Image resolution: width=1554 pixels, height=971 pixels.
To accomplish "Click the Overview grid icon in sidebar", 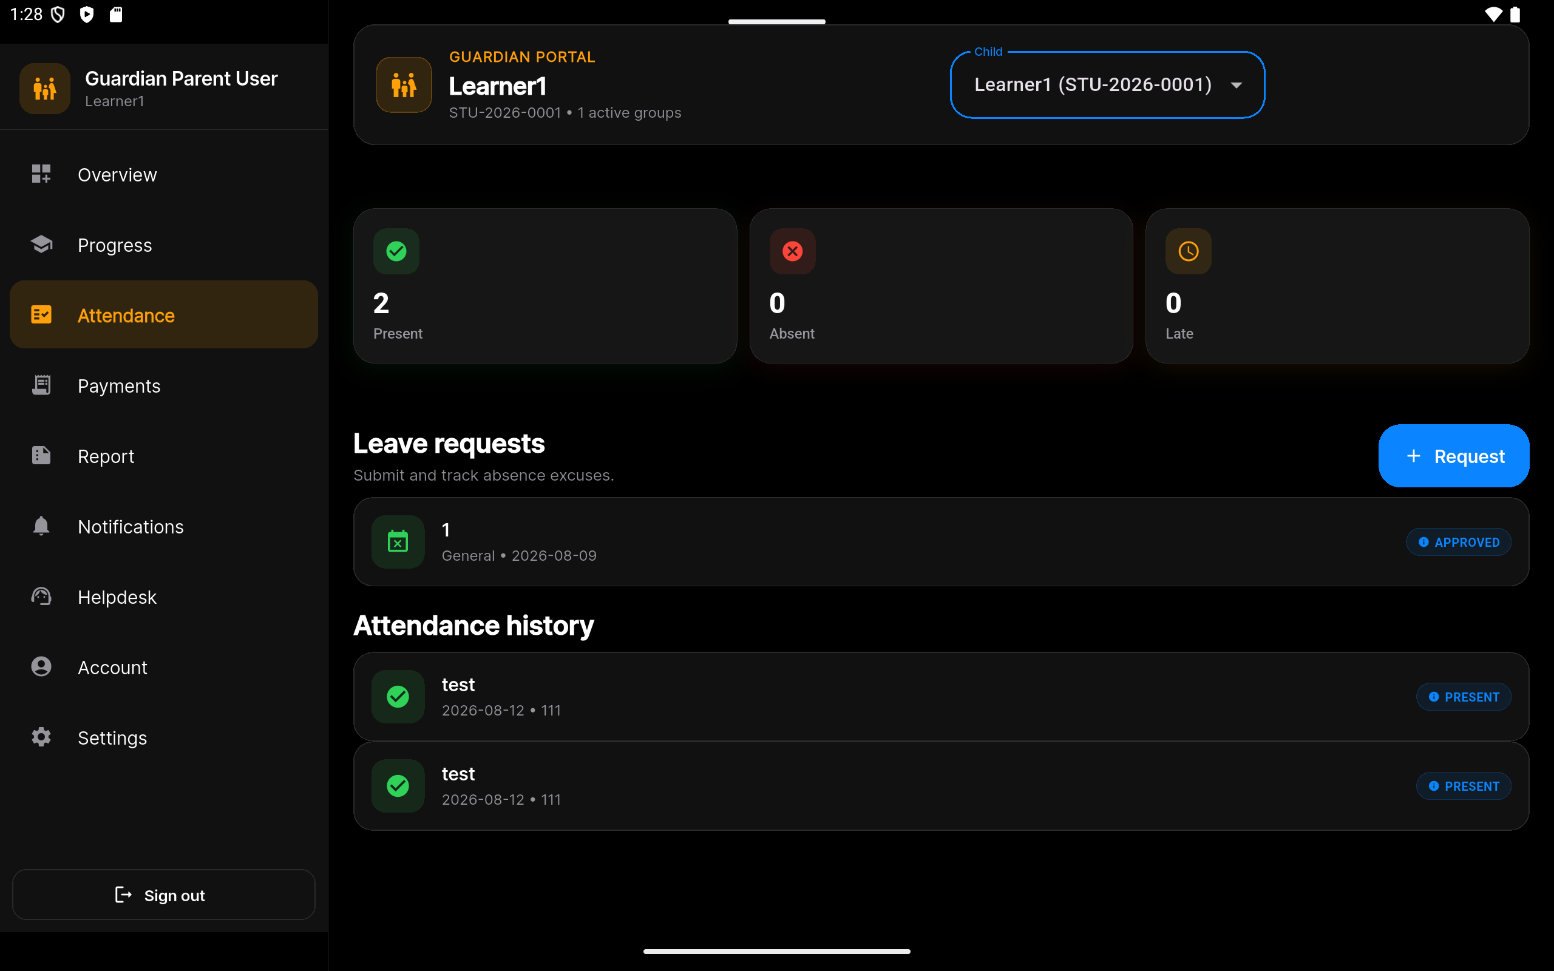I will [x=41, y=174].
